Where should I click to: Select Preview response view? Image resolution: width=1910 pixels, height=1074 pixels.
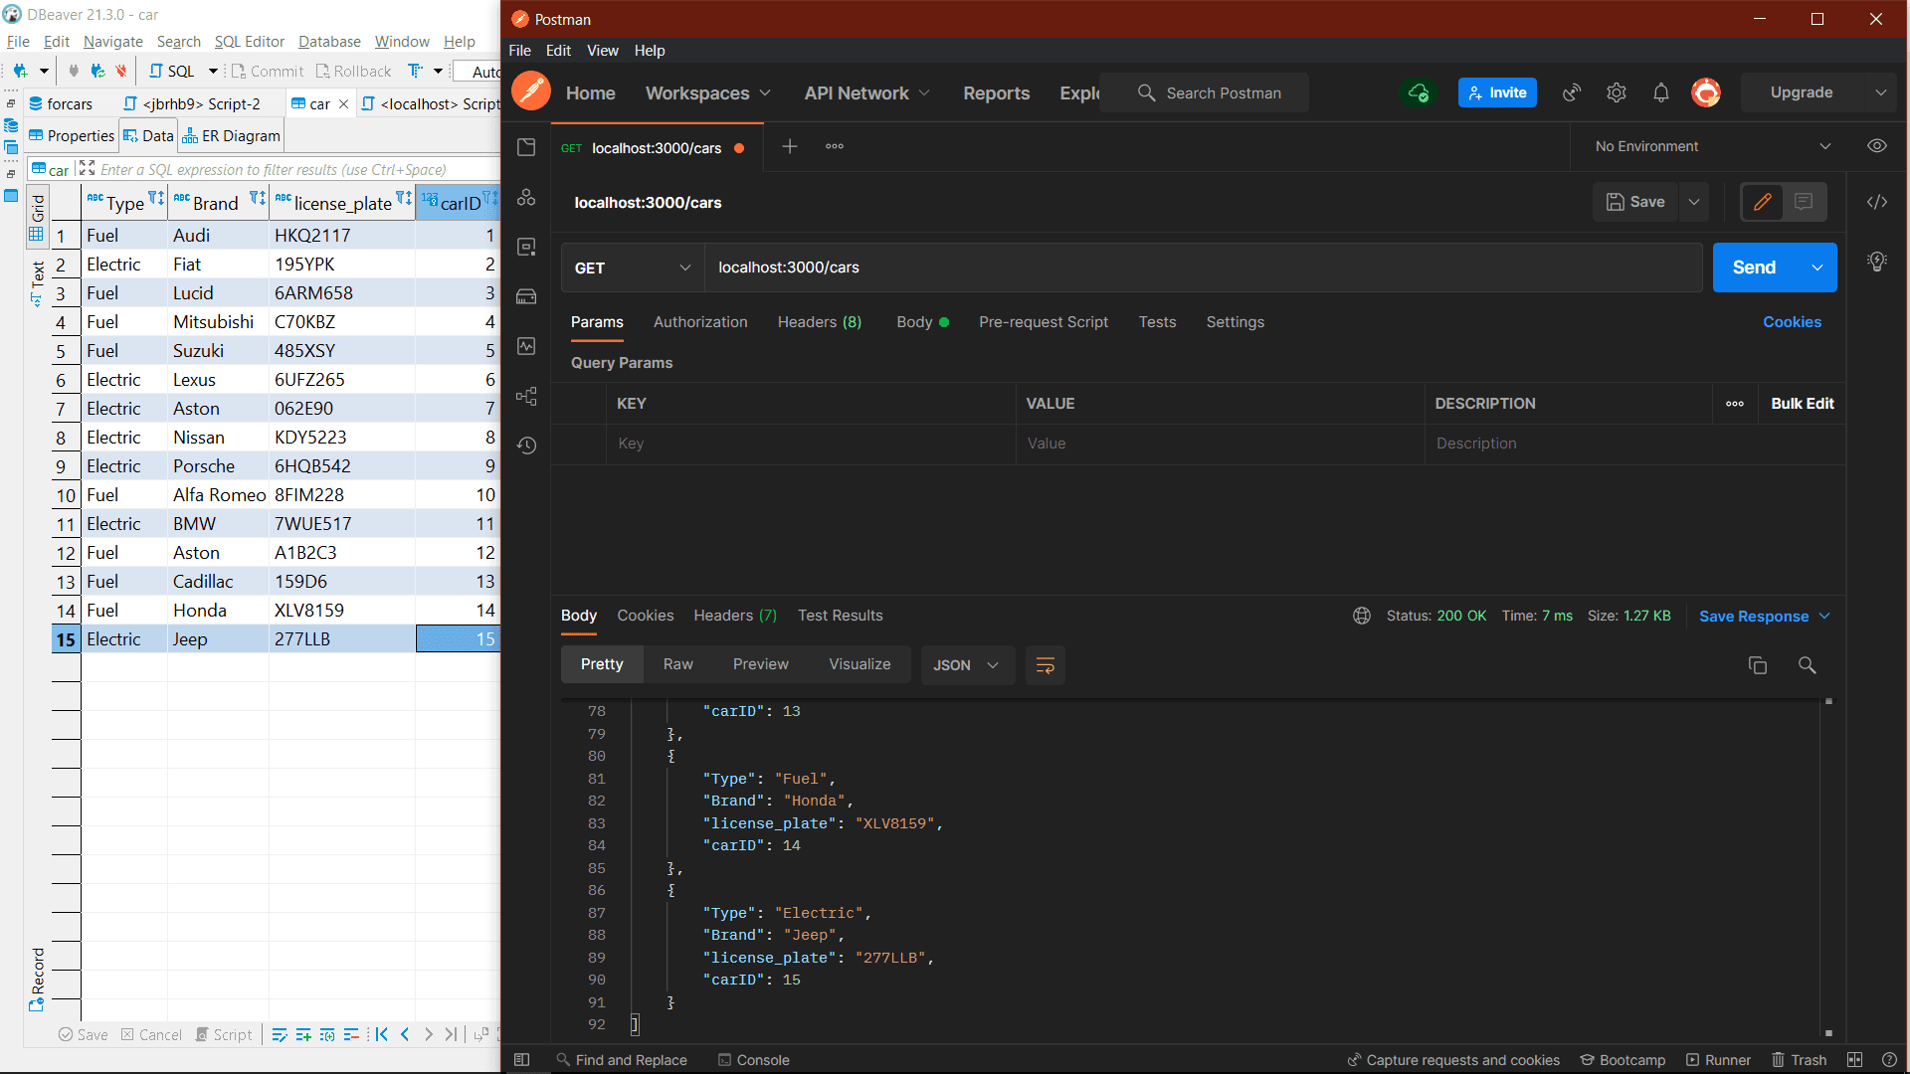[x=761, y=664]
